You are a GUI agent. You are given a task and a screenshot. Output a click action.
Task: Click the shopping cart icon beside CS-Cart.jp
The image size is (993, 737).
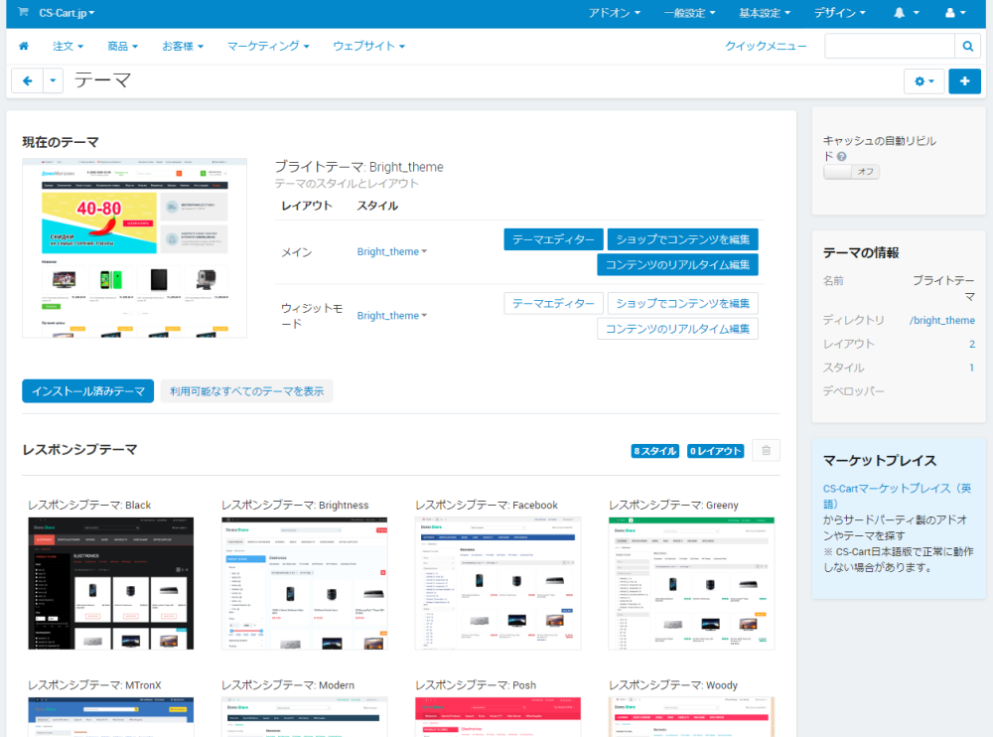(24, 12)
